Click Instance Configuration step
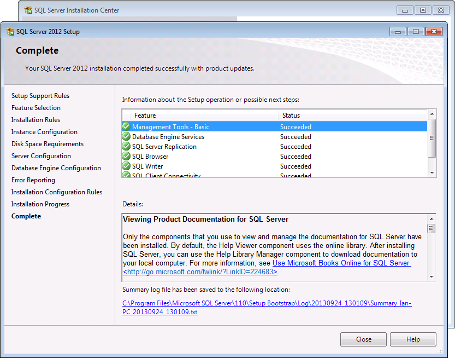 44,132
